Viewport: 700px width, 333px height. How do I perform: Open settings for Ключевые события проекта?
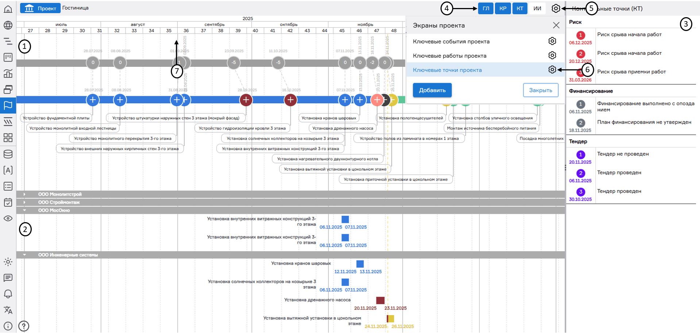click(552, 41)
